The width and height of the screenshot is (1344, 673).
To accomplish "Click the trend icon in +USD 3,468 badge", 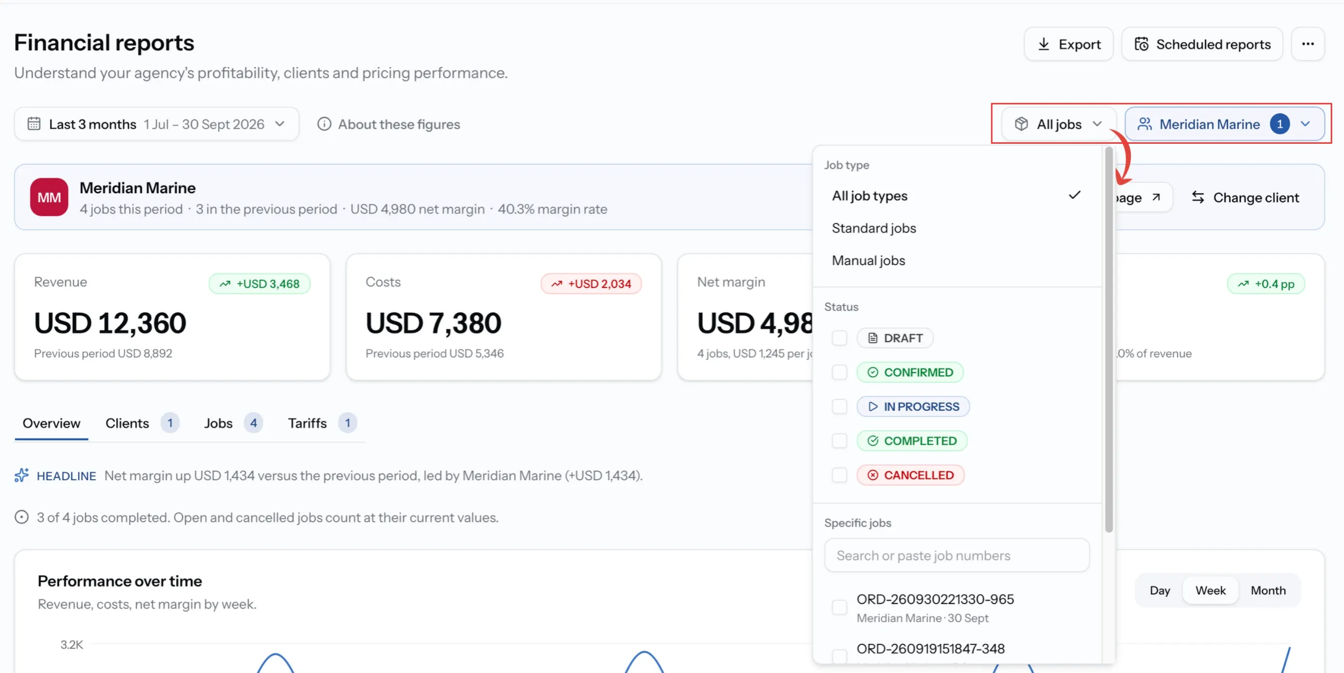I will pos(225,284).
